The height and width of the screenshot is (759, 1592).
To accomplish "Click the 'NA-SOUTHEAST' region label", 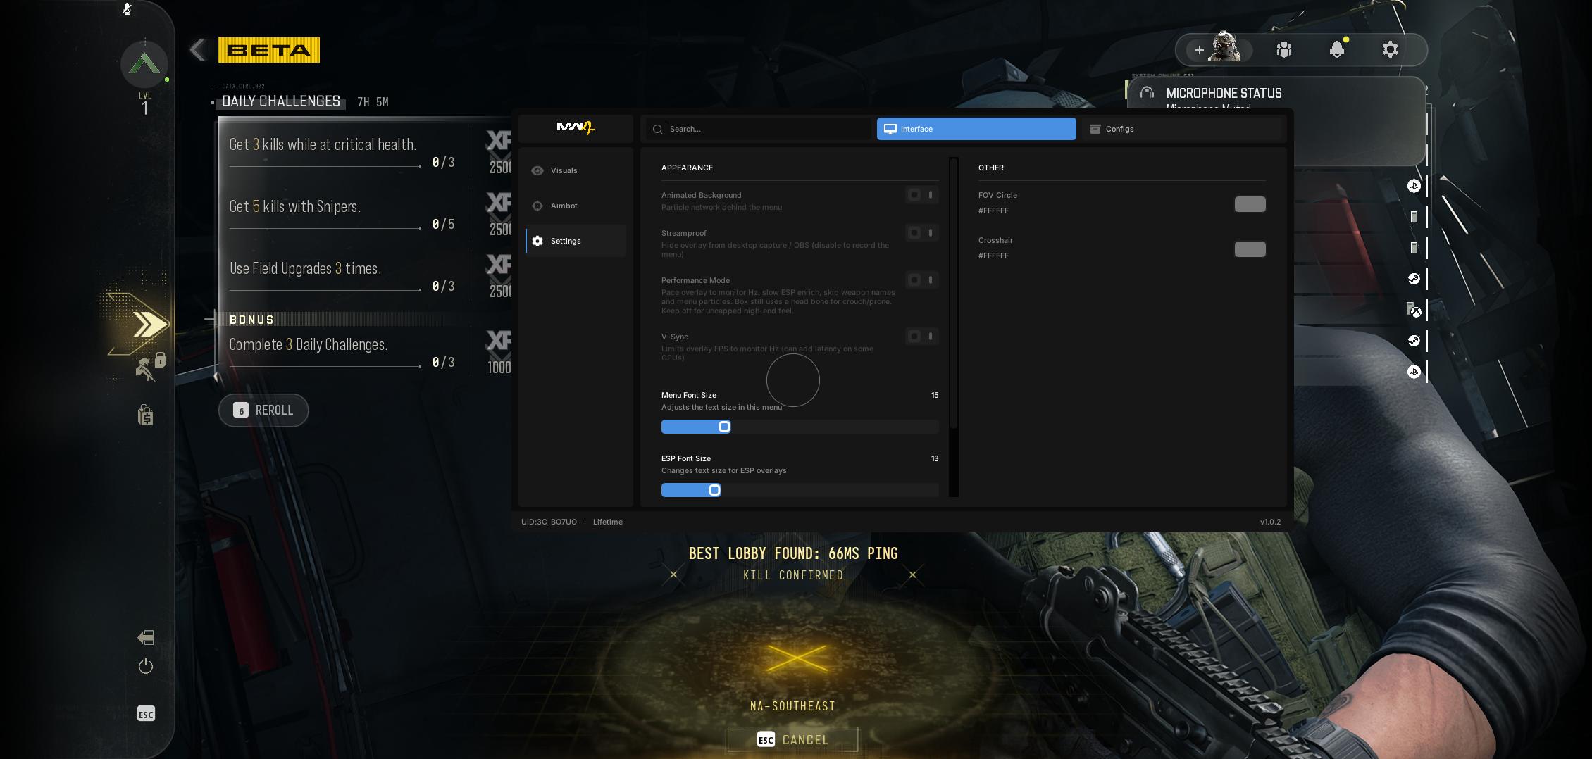I will 792,706.
